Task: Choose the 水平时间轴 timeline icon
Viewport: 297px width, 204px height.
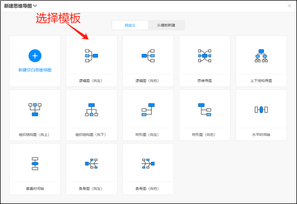Action: [x=261, y=109]
